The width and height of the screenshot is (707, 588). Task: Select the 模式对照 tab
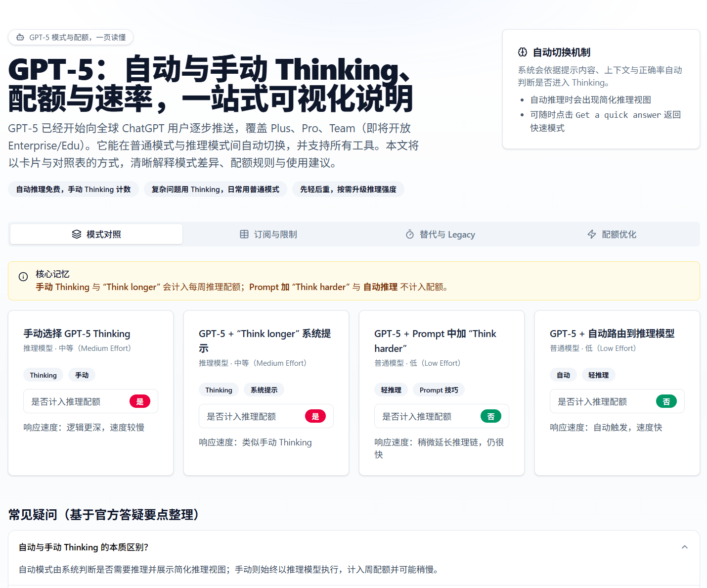(x=96, y=234)
